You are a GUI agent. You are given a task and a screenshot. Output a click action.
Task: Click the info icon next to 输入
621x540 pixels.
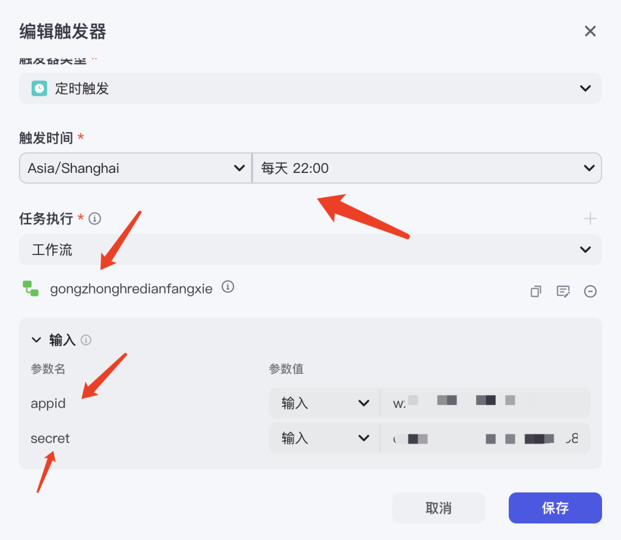click(x=86, y=340)
